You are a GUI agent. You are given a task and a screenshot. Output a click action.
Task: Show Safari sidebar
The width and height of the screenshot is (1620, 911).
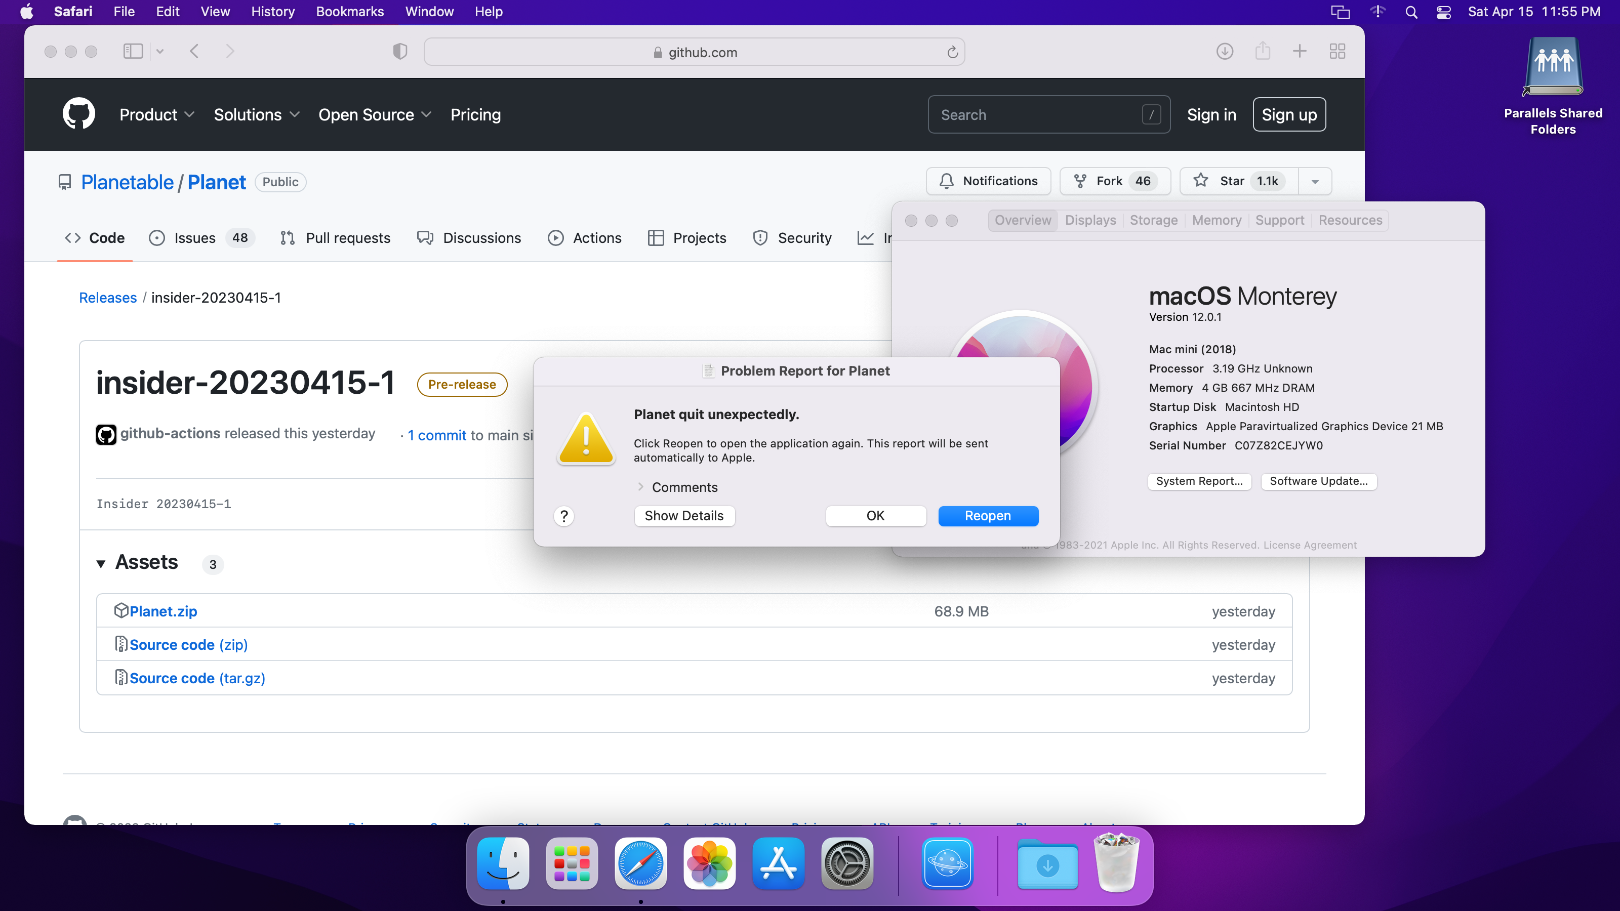[133, 52]
